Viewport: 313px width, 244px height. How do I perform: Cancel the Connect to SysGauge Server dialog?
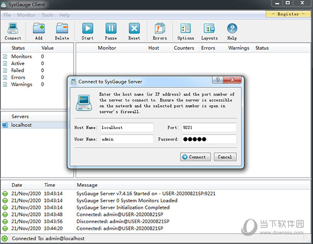coord(225,157)
